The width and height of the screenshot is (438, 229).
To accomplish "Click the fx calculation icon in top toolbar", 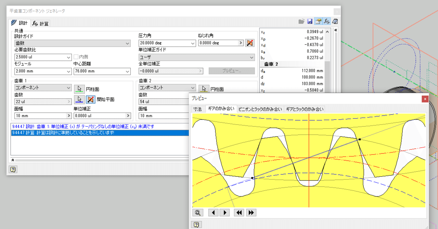I will coord(326,22).
